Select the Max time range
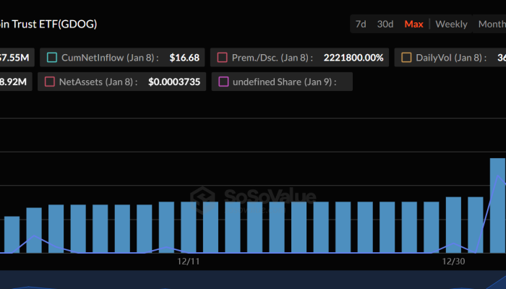This screenshot has height=289, width=506. [414, 24]
